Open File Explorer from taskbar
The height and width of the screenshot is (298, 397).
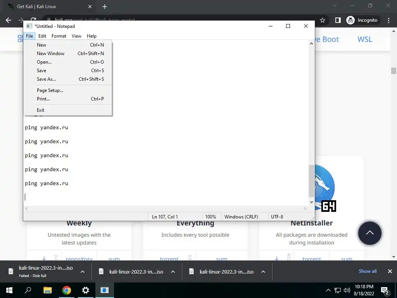pyautogui.click(x=47, y=290)
